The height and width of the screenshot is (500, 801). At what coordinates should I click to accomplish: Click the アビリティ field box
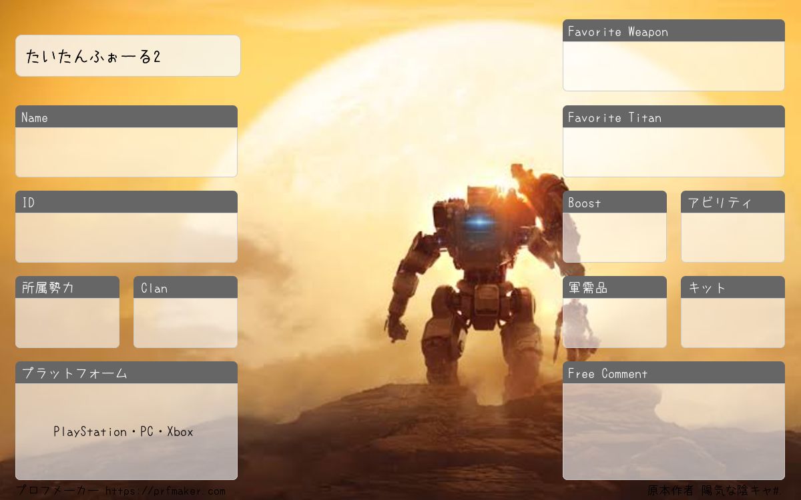pos(733,237)
